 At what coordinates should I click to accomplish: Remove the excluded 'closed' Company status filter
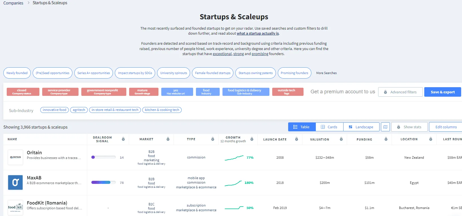pyautogui.click(x=23, y=92)
